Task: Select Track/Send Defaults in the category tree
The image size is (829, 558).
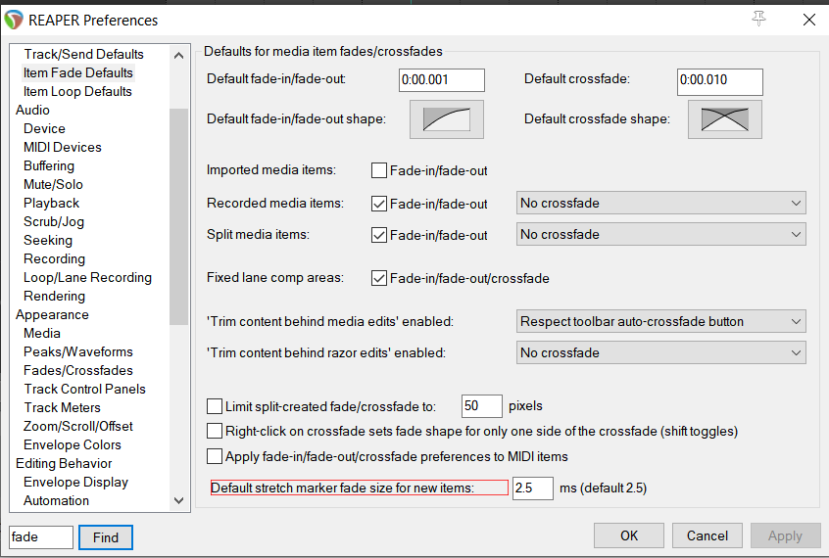Action: tap(83, 54)
